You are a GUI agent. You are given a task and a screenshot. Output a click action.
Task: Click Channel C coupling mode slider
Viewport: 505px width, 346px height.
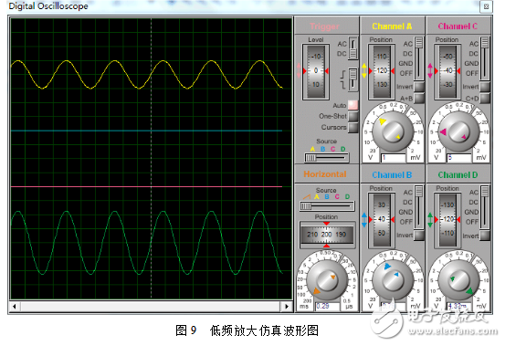coord(485,58)
